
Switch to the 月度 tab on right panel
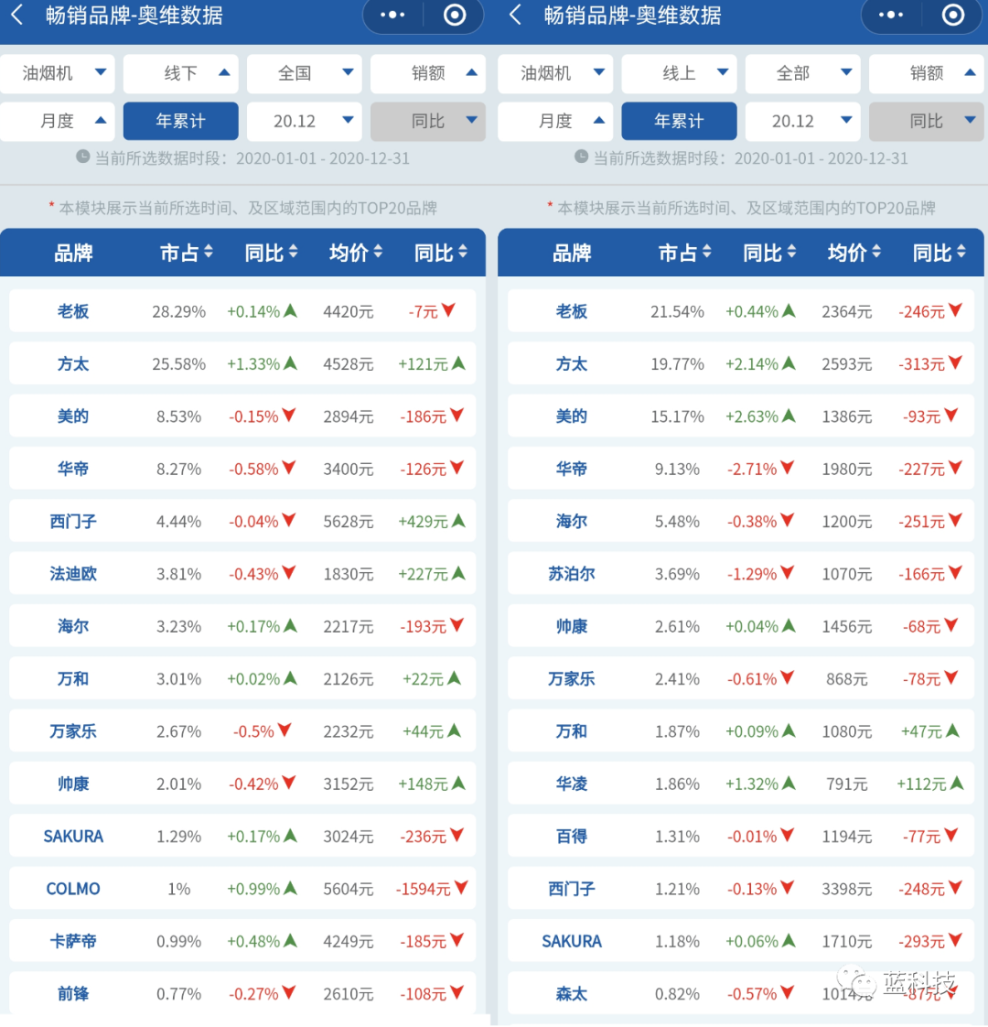[x=555, y=121]
